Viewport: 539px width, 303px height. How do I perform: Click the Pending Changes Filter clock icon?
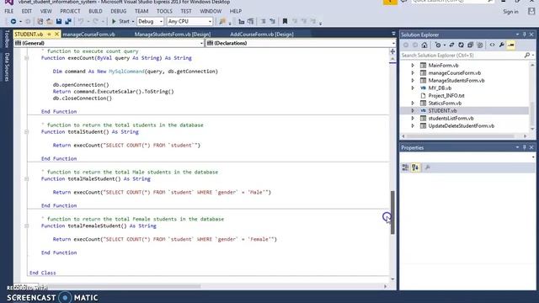click(438, 45)
